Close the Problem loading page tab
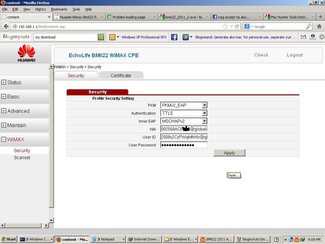325x244 pixels. 155,17
